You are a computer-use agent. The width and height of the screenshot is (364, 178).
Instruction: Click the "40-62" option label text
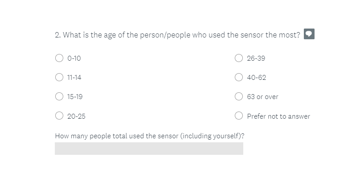[x=257, y=77]
